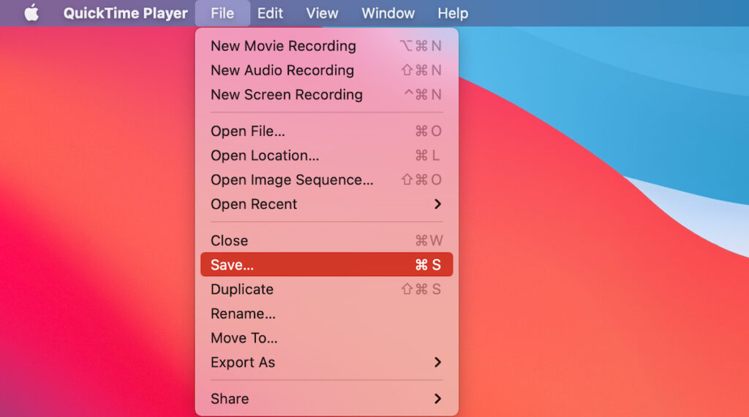The width and height of the screenshot is (749, 417).
Task: Open the Window menu
Action: 388,13
